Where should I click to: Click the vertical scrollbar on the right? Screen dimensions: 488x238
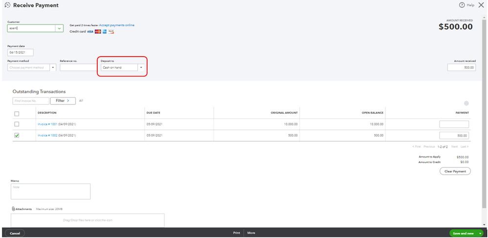(484, 114)
